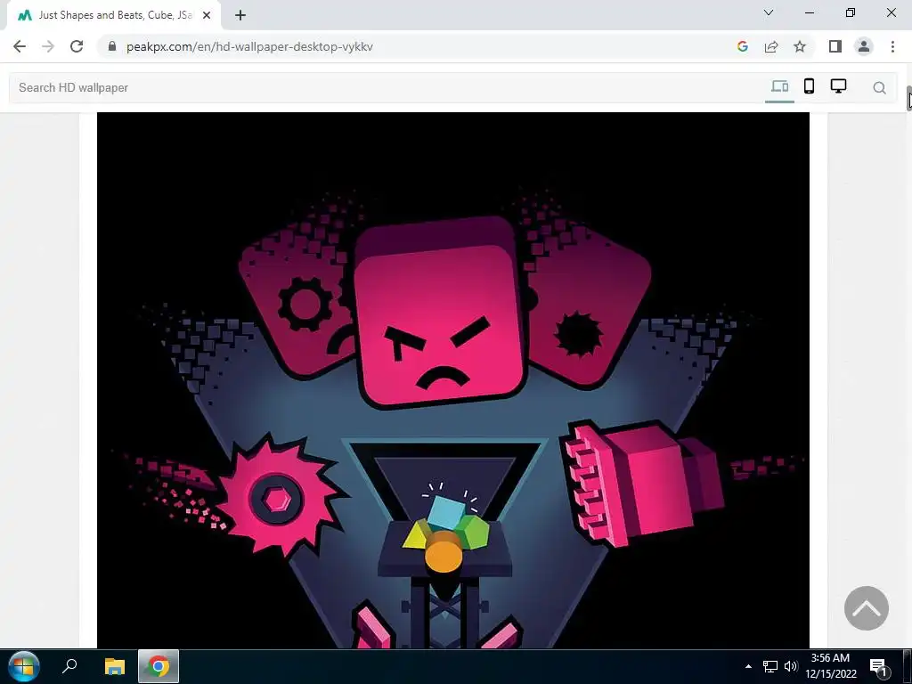
Task: Share this page via the share icon
Action: [771, 46]
